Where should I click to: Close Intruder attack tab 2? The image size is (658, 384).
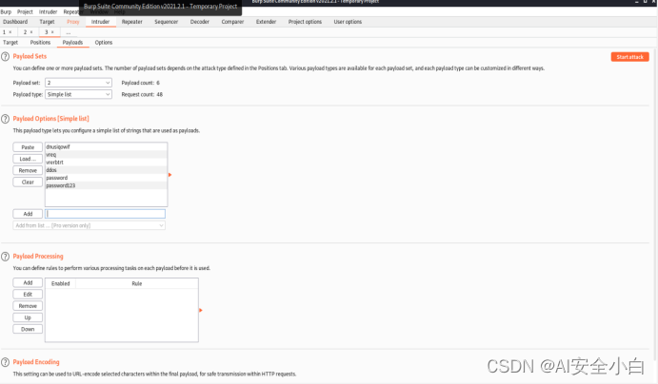coord(31,32)
